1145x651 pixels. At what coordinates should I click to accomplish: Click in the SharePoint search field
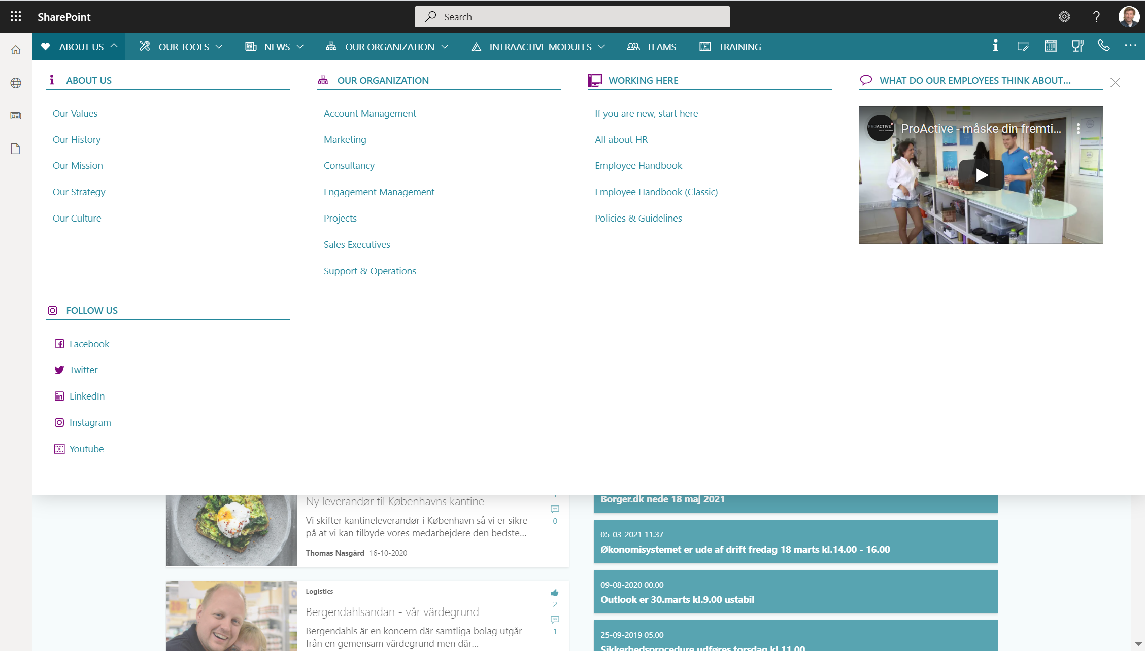572,17
